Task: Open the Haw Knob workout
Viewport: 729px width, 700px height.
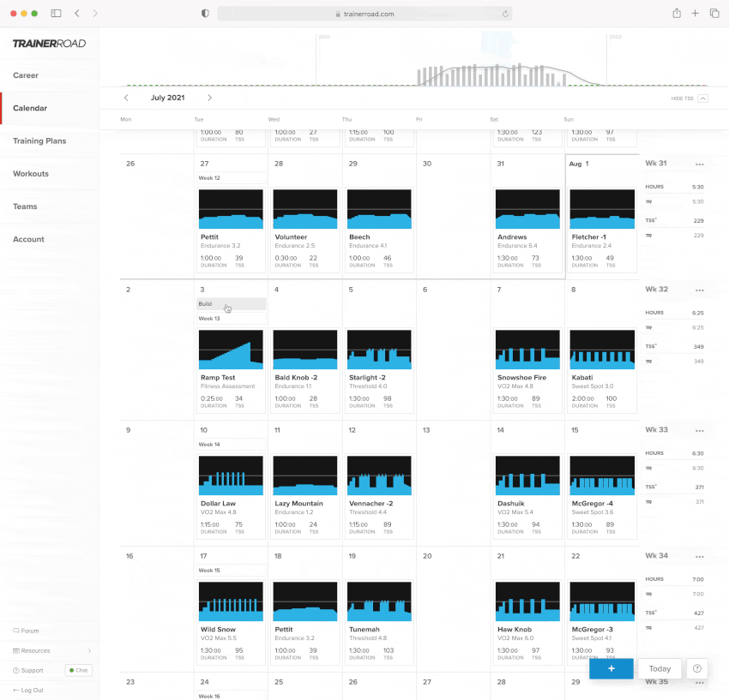Action: (x=527, y=622)
